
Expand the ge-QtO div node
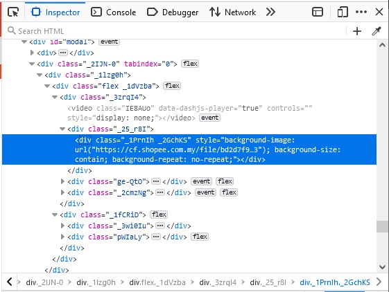click(x=62, y=181)
